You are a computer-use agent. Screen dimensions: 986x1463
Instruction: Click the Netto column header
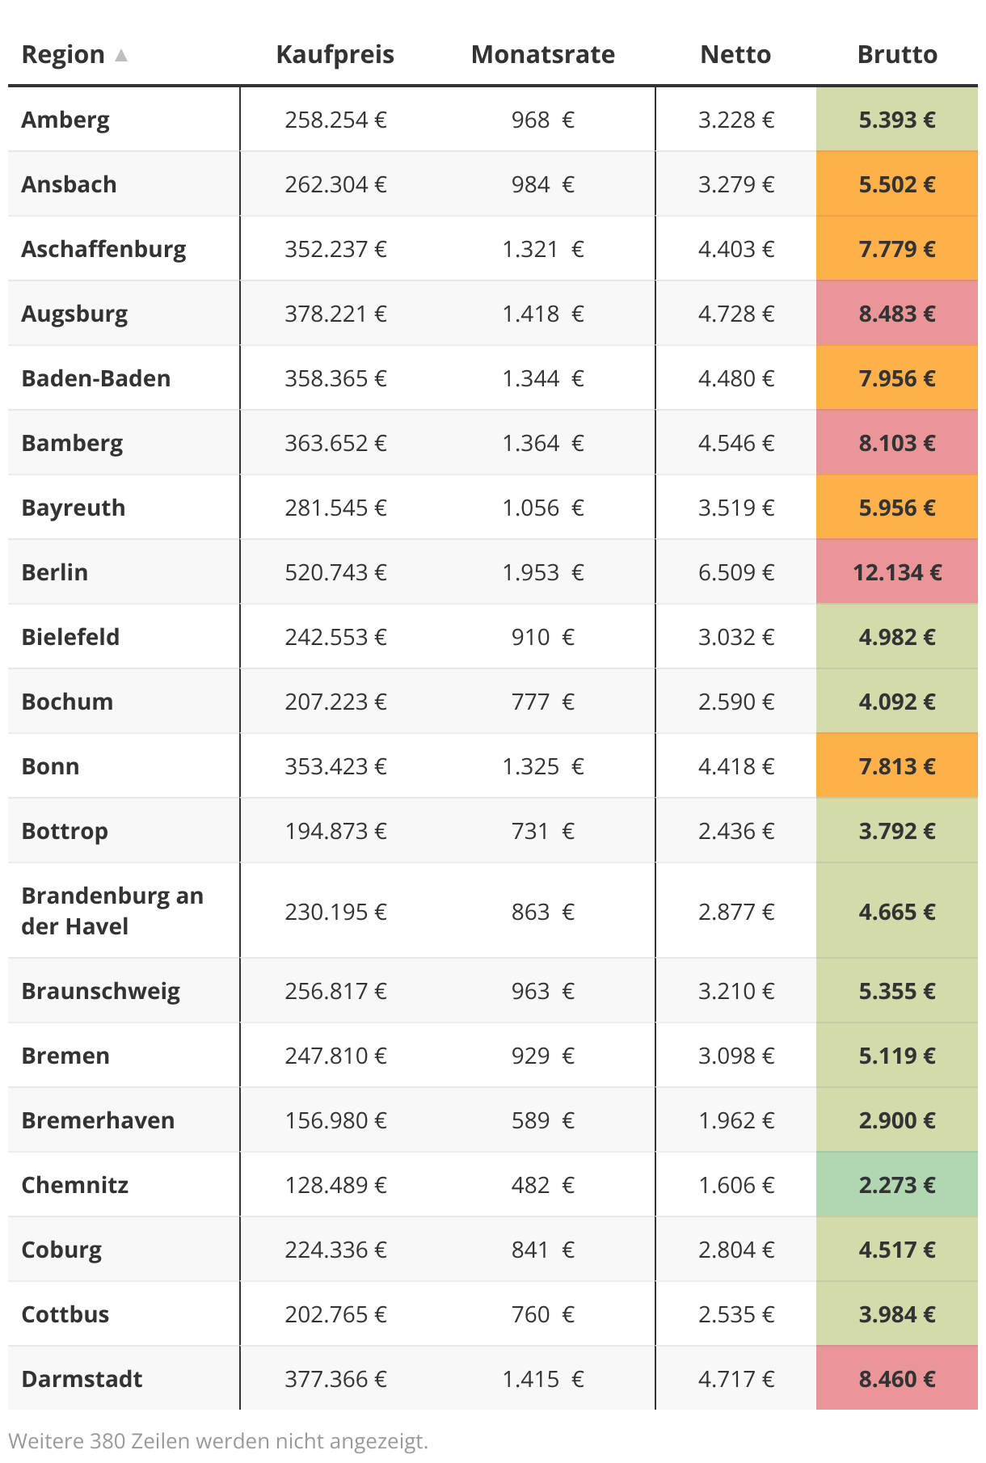(x=735, y=55)
